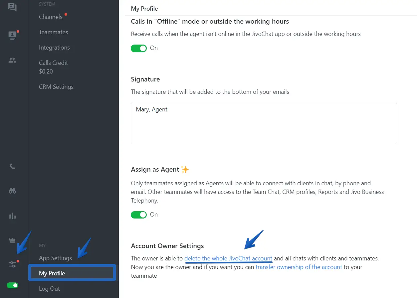The image size is (417, 298).
Task: Turn off the Assign as Agent toggle
Action: pyautogui.click(x=139, y=215)
